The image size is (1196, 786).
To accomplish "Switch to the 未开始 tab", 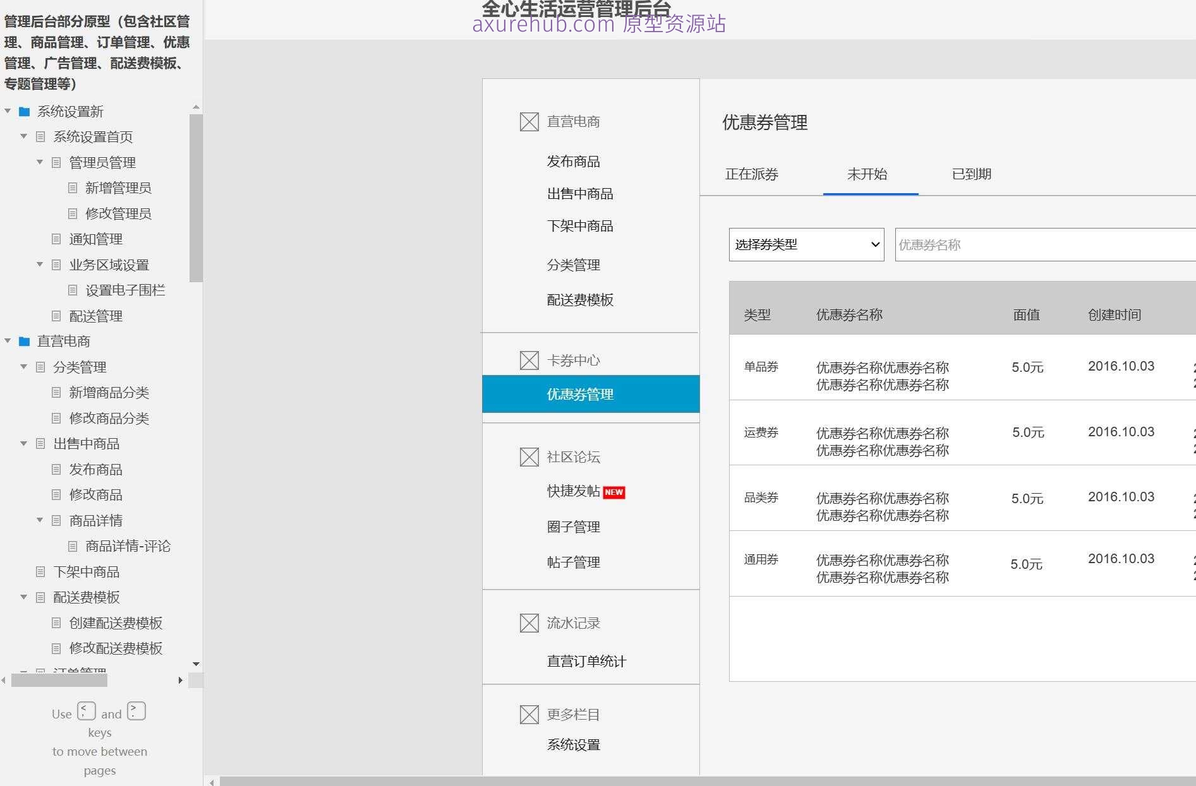I will click(867, 174).
